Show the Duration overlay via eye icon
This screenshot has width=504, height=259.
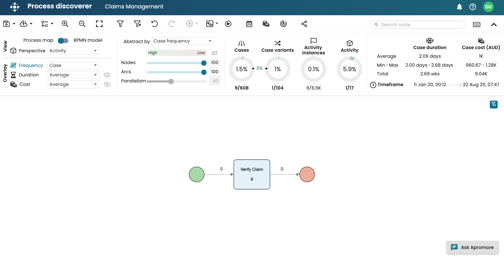[x=107, y=75]
